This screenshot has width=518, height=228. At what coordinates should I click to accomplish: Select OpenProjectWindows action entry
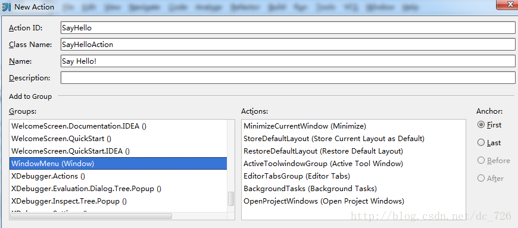[x=354, y=201]
